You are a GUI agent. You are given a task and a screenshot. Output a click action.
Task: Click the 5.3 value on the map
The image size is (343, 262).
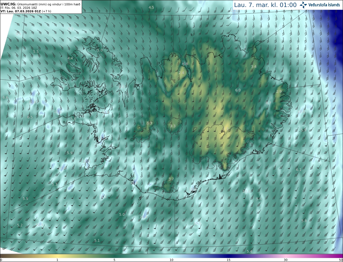coord(55,184)
